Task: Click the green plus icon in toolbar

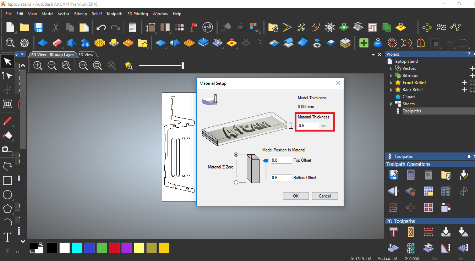Action: point(364,43)
